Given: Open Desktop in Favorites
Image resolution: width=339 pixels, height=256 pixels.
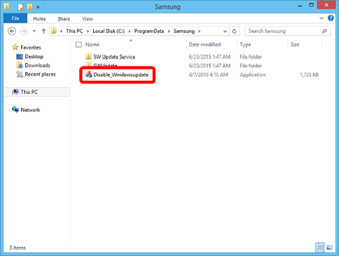Looking at the screenshot, I should [x=34, y=57].
